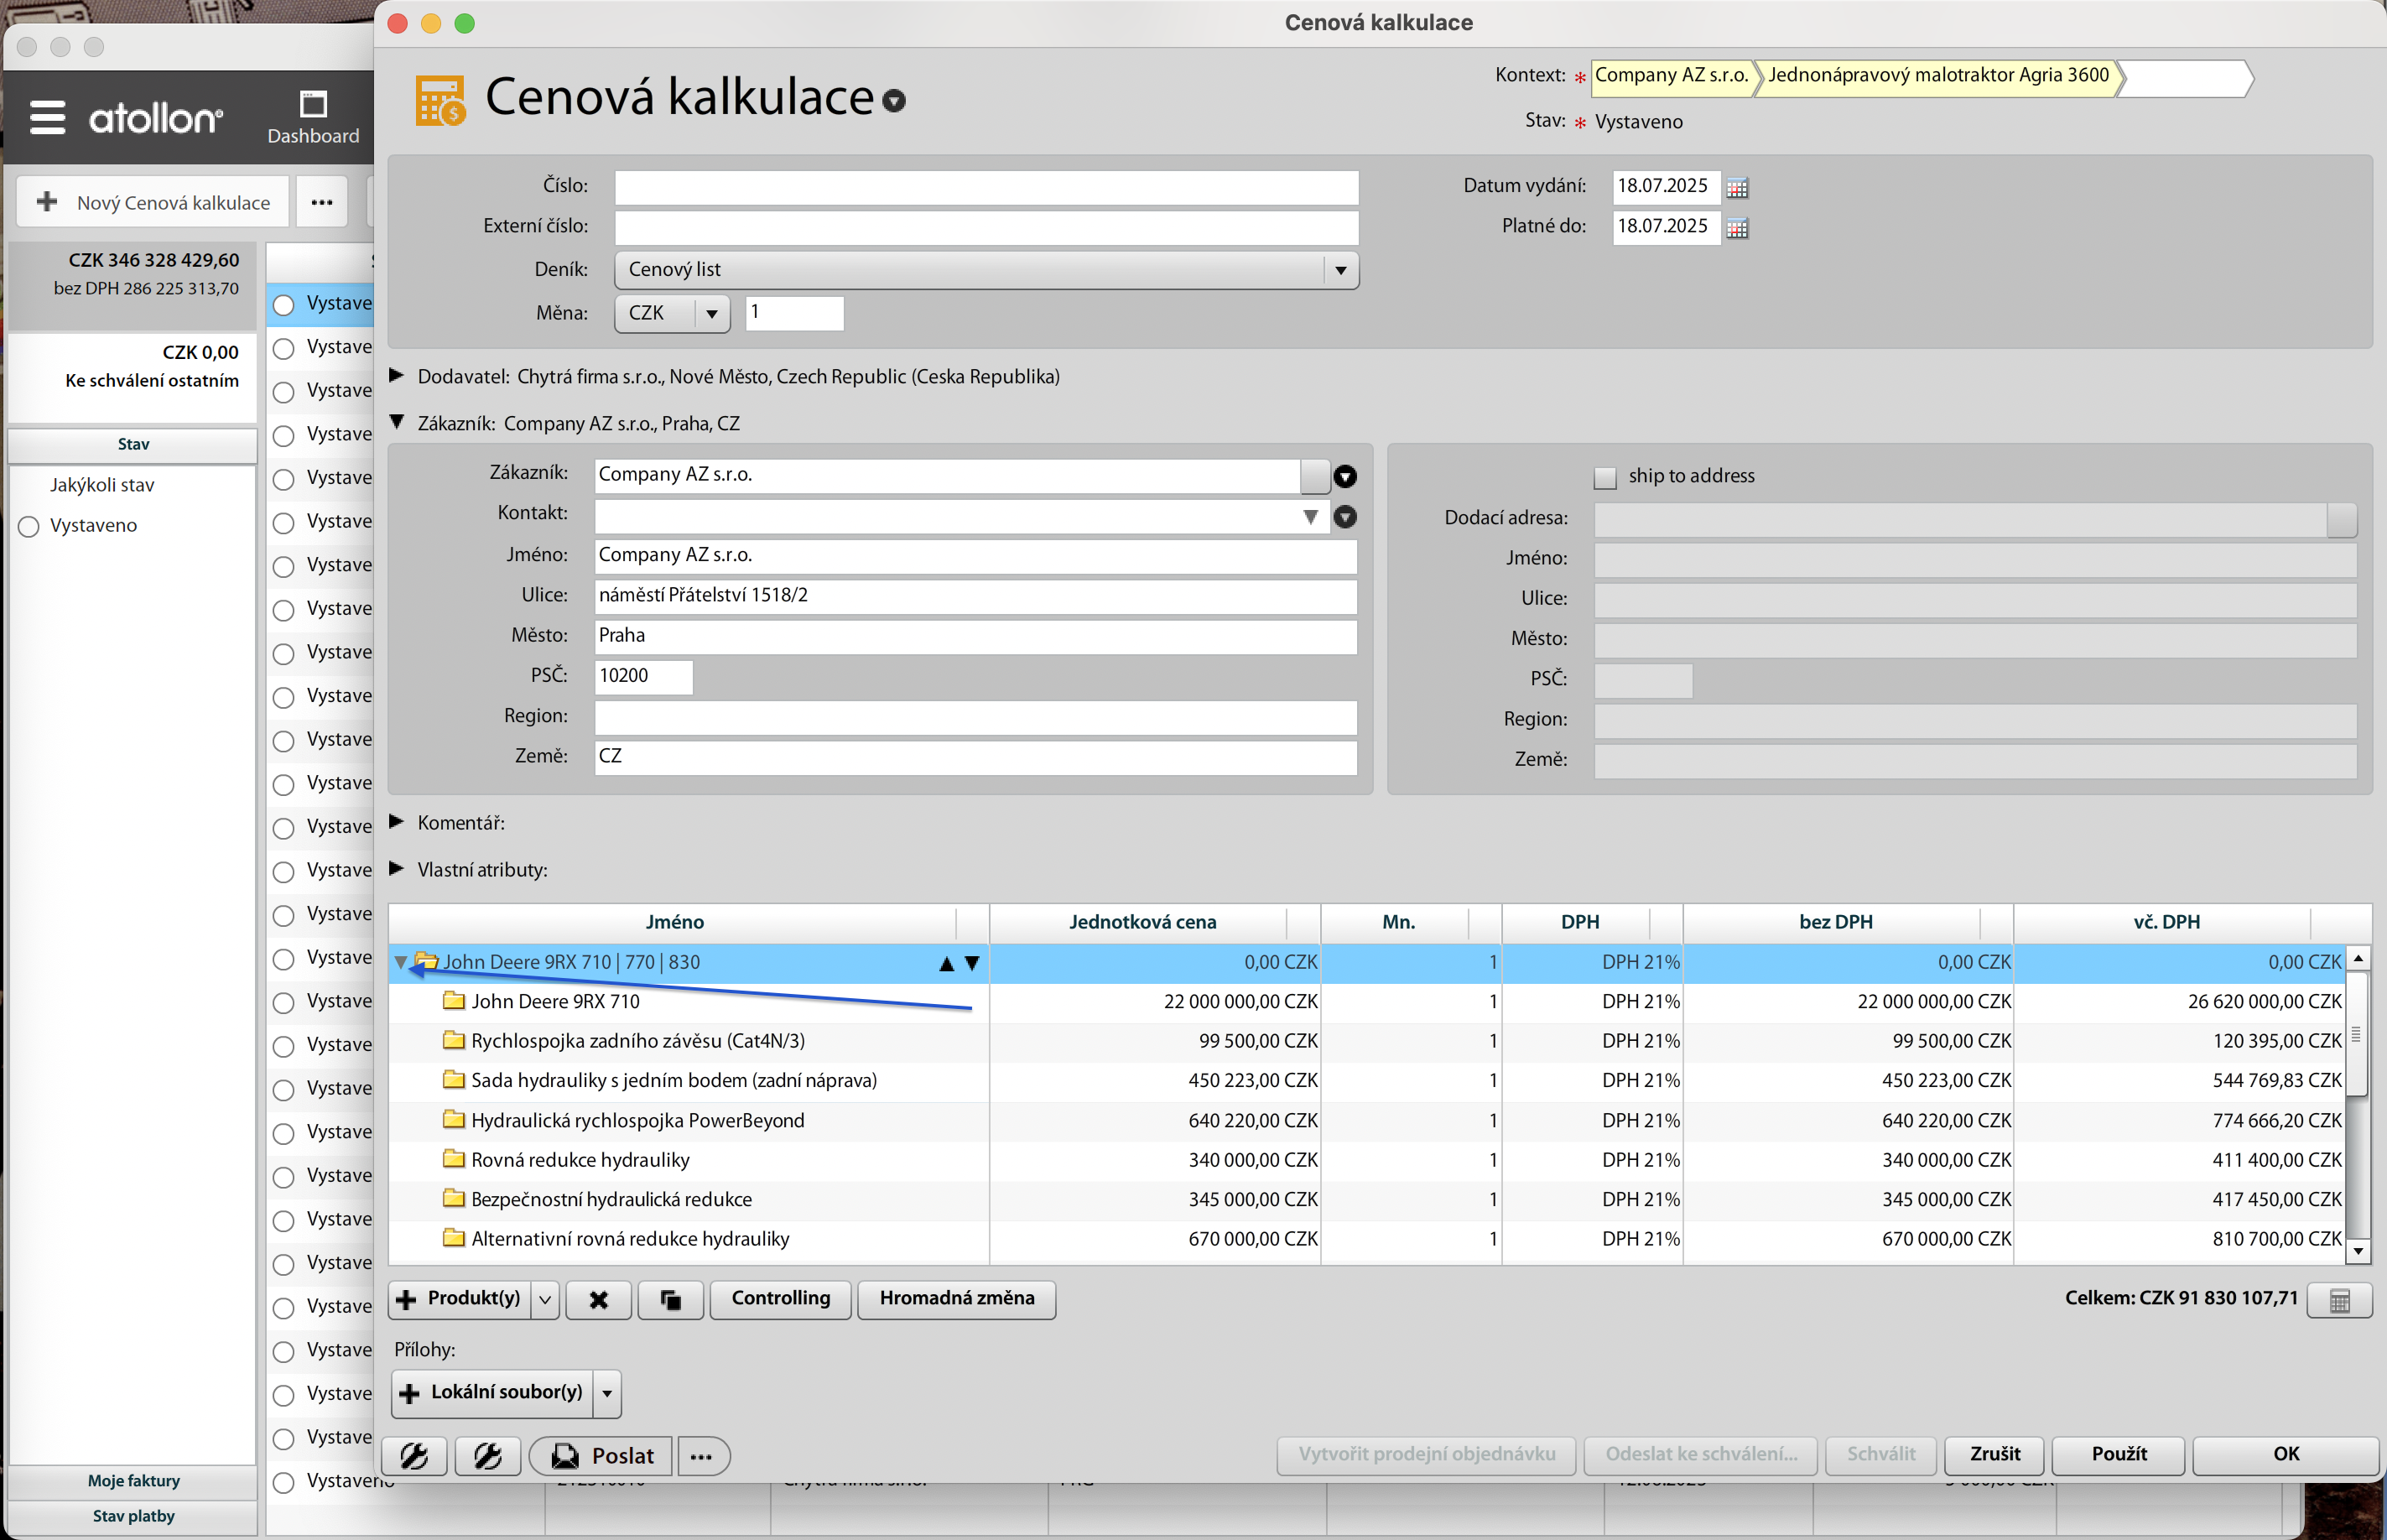This screenshot has width=2387, height=1540.
Task: Open the Deník Cenový list combo box
Action: [986, 270]
